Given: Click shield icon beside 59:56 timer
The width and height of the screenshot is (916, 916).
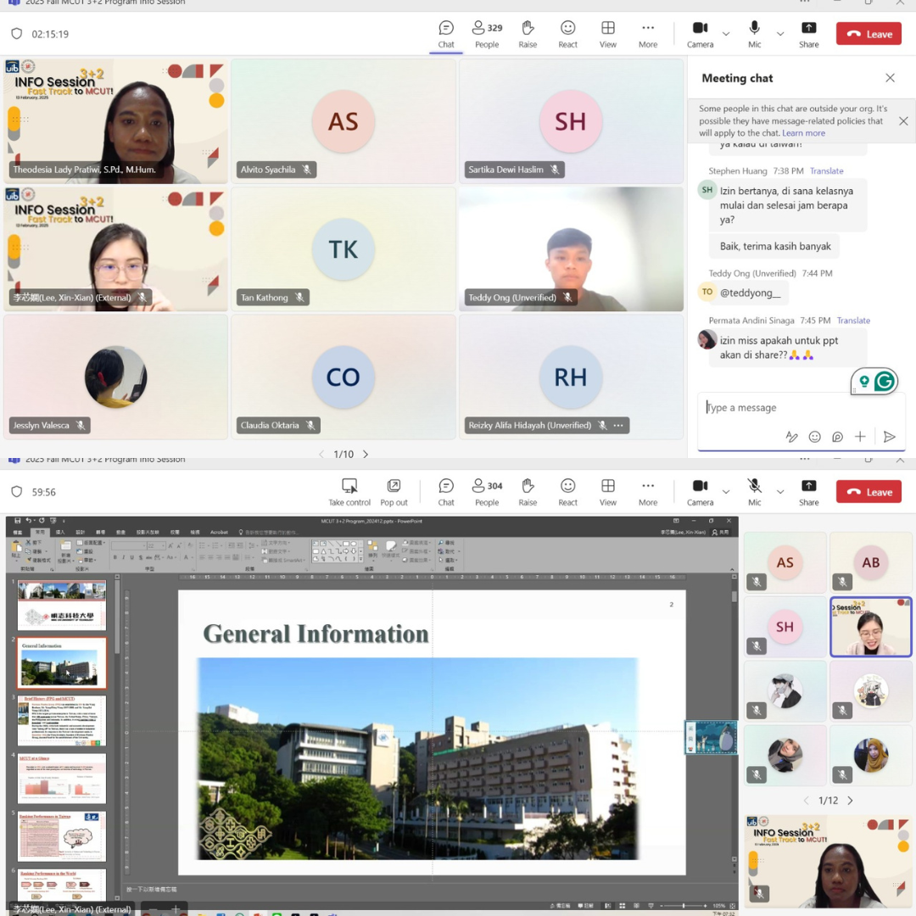Looking at the screenshot, I should click(17, 492).
